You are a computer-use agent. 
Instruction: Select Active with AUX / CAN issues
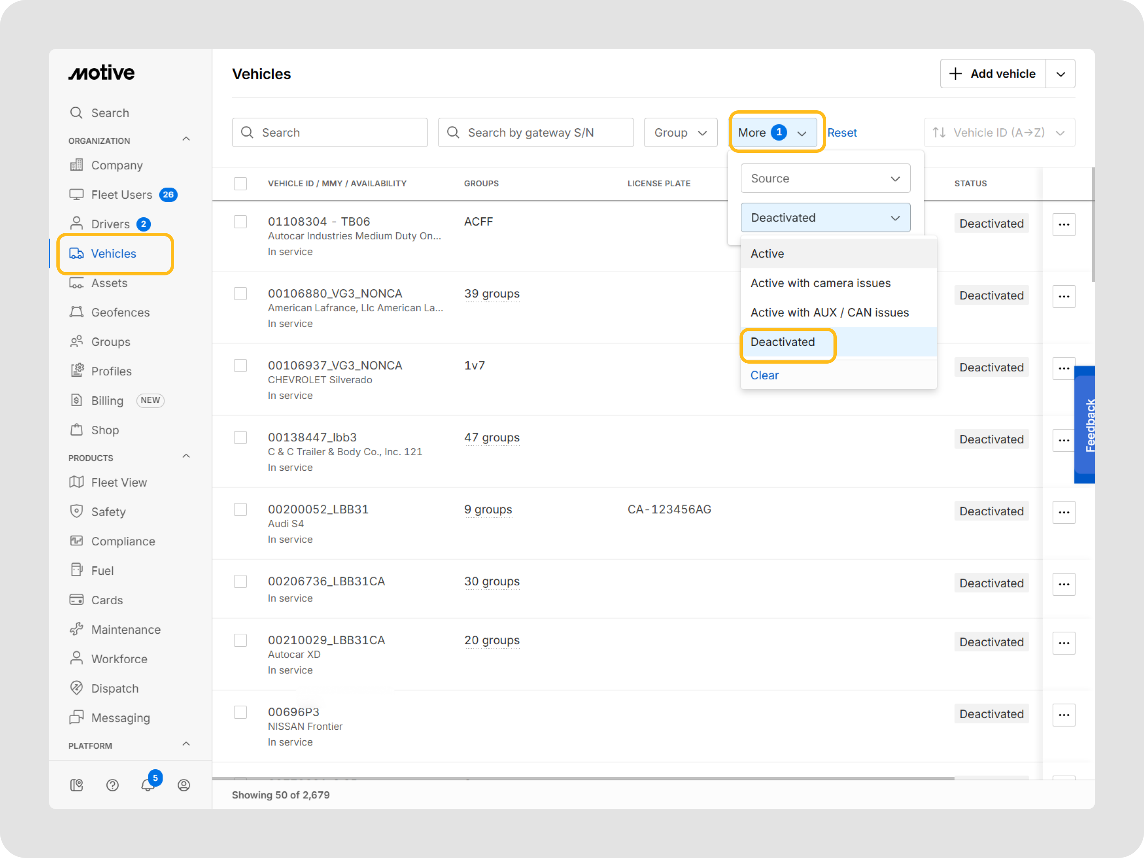[829, 313]
